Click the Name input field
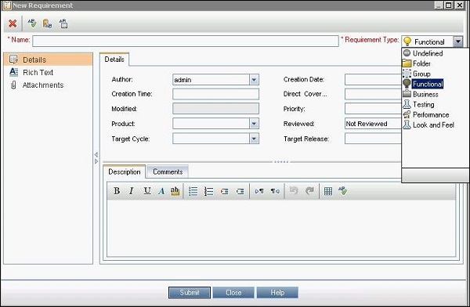470x307 pixels. (186, 41)
